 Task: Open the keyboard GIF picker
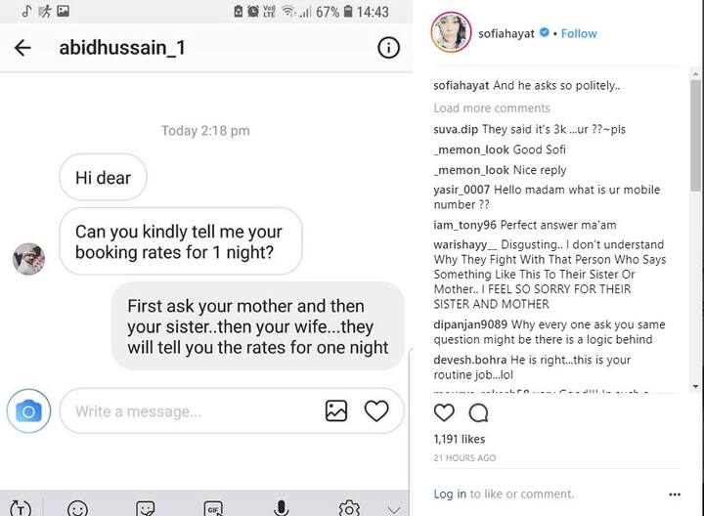213,508
